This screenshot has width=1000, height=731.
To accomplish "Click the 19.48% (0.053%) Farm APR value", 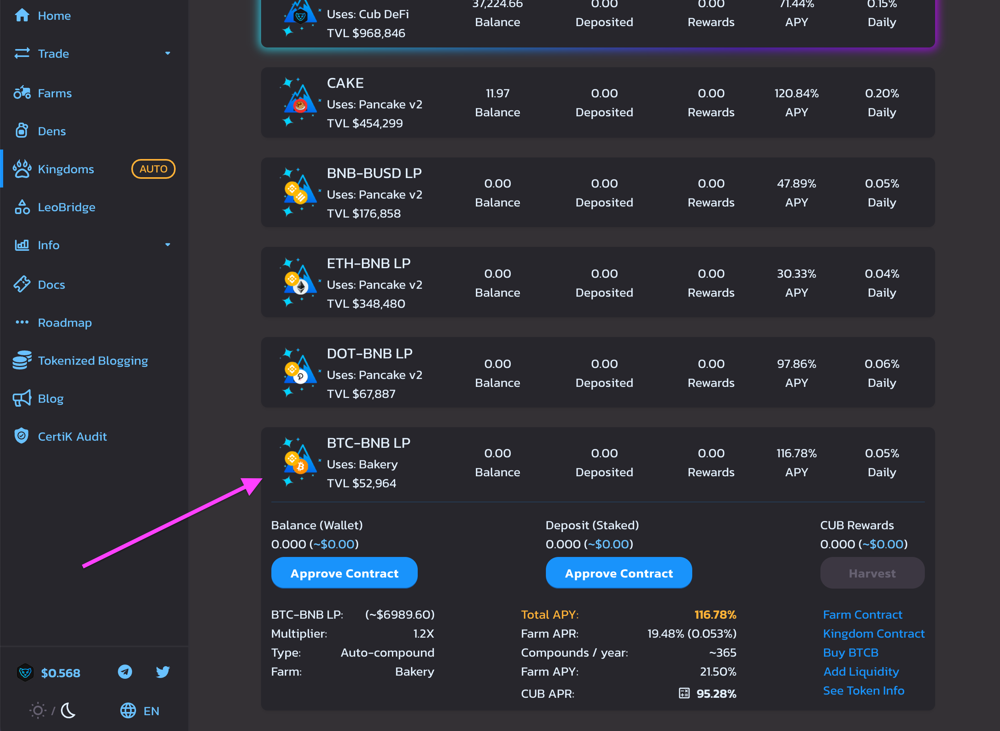I will (691, 633).
